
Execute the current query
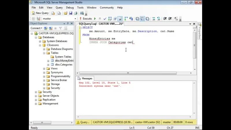click(x=85, y=18)
